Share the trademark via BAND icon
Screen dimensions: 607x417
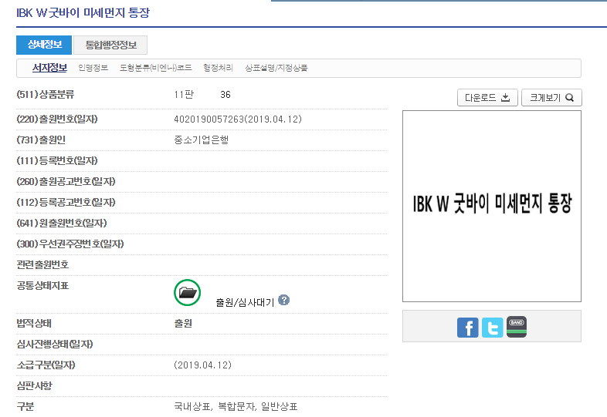click(517, 328)
